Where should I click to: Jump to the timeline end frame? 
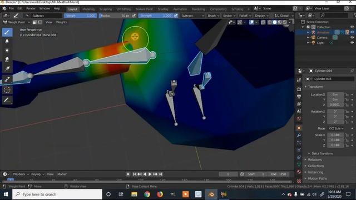(x=161, y=174)
